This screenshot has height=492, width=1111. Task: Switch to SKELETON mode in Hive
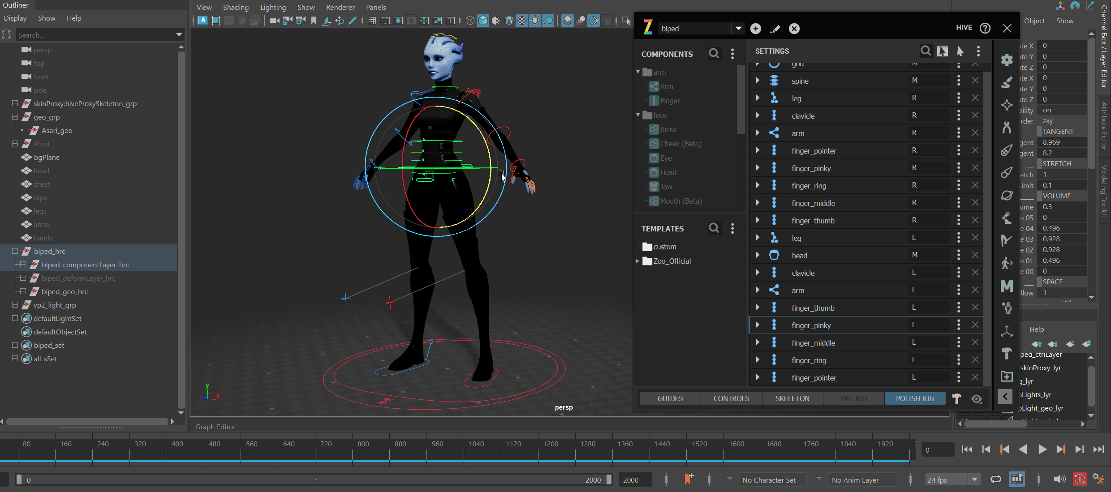[792, 398]
